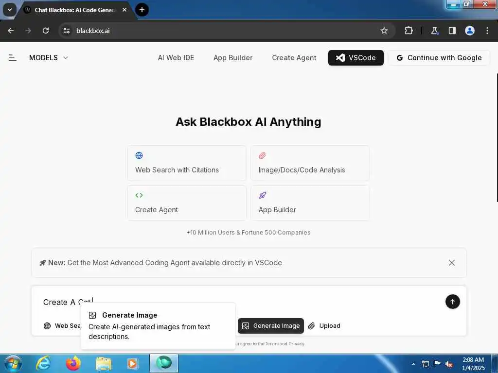Viewport: 498px width, 373px height.
Task: Select the Chat Blackbox tab
Action: tap(74, 10)
